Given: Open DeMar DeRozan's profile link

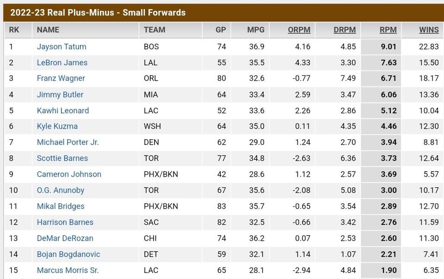Looking at the screenshot, I should point(65,238).
